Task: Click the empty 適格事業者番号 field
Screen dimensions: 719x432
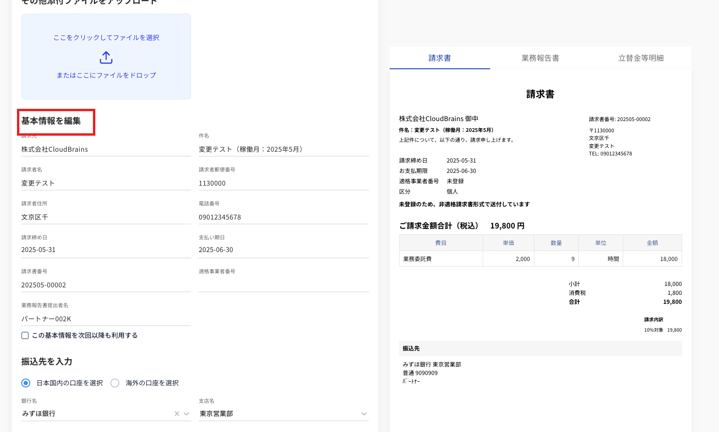Action: [x=283, y=285]
